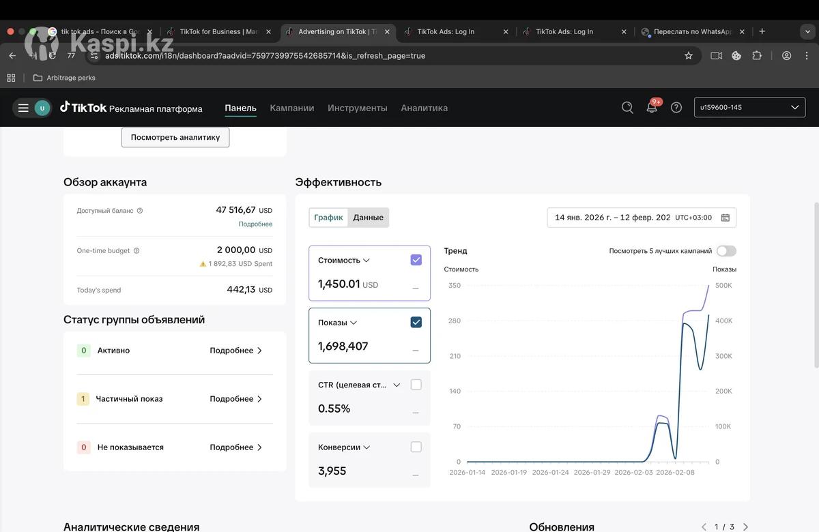Open the browser extensions puzzle icon
The height and width of the screenshot is (532, 819).
click(757, 56)
